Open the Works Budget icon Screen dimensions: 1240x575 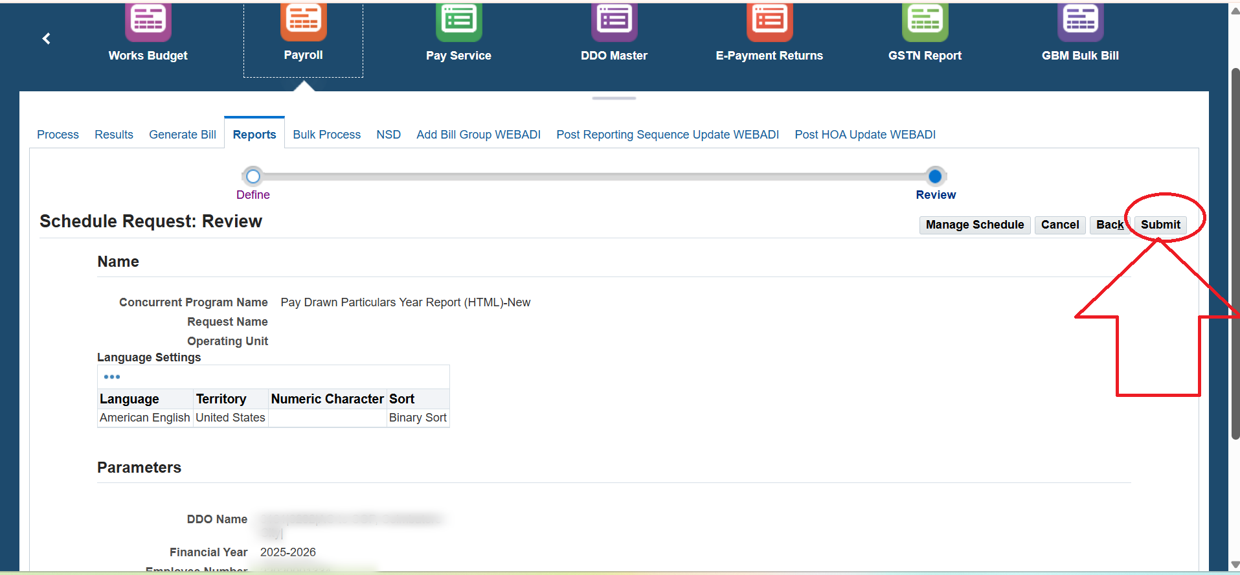pos(148,22)
